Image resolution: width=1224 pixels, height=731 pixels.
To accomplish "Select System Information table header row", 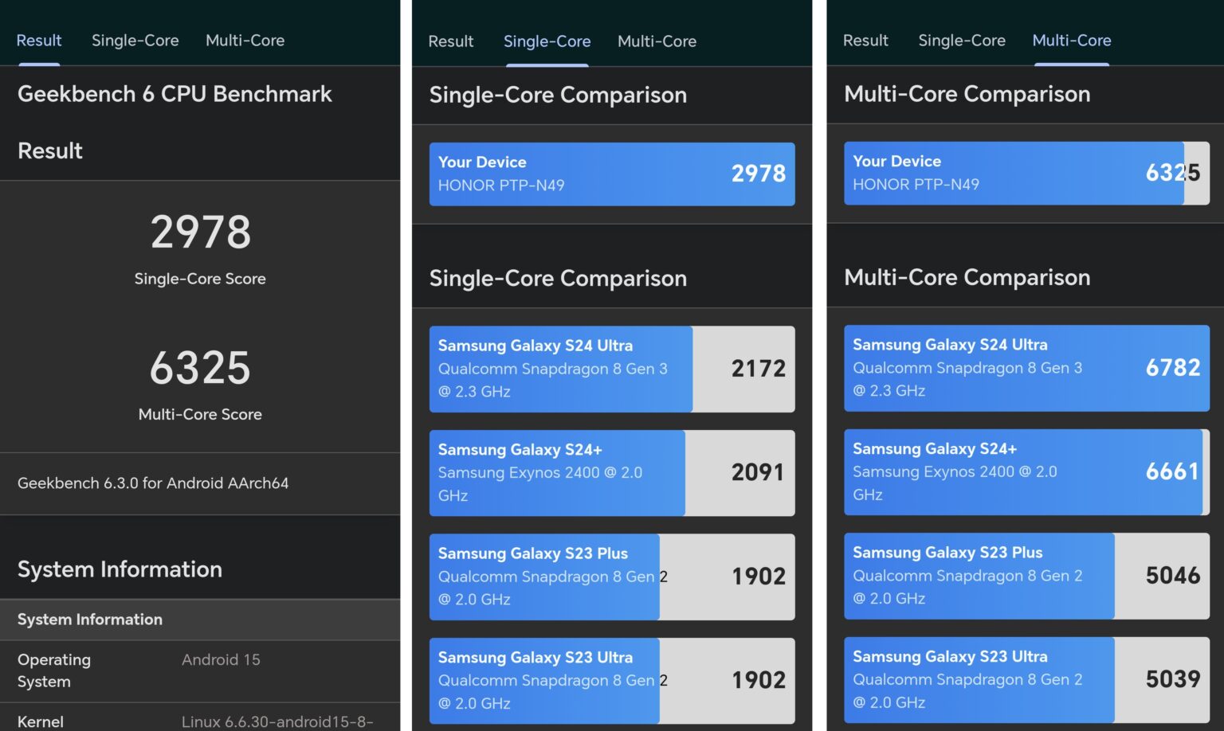I will 200,620.
